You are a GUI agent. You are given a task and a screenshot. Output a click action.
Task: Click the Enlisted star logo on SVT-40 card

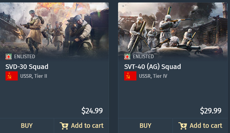tap(127, 57)
